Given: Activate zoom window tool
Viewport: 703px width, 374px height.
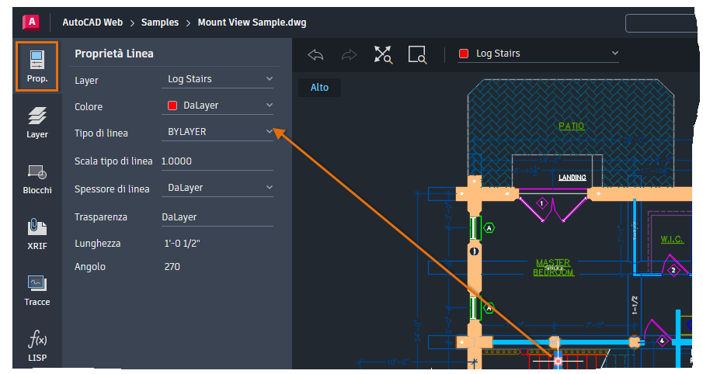Looking at the screenshot, I should pos(417,54).
